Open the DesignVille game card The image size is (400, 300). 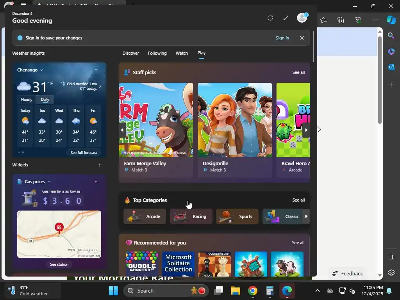[x=235, y=130]
